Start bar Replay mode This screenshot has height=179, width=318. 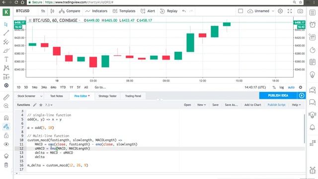click(169, 11)
